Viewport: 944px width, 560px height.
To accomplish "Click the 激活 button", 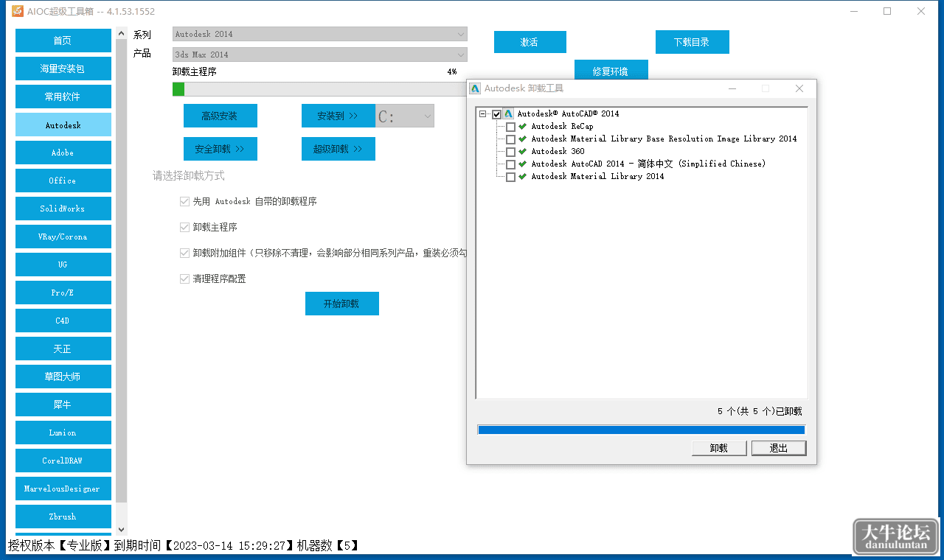I will [x=530, y=42].
